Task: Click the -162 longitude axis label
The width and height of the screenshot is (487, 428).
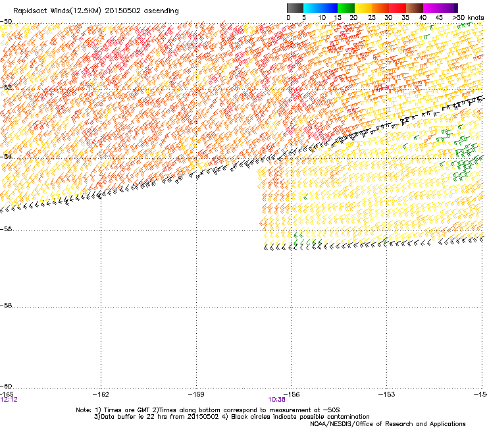Action: pos(101,394)
